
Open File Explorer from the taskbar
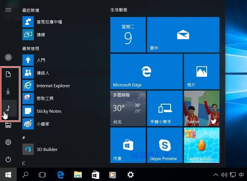pos(78,175)
